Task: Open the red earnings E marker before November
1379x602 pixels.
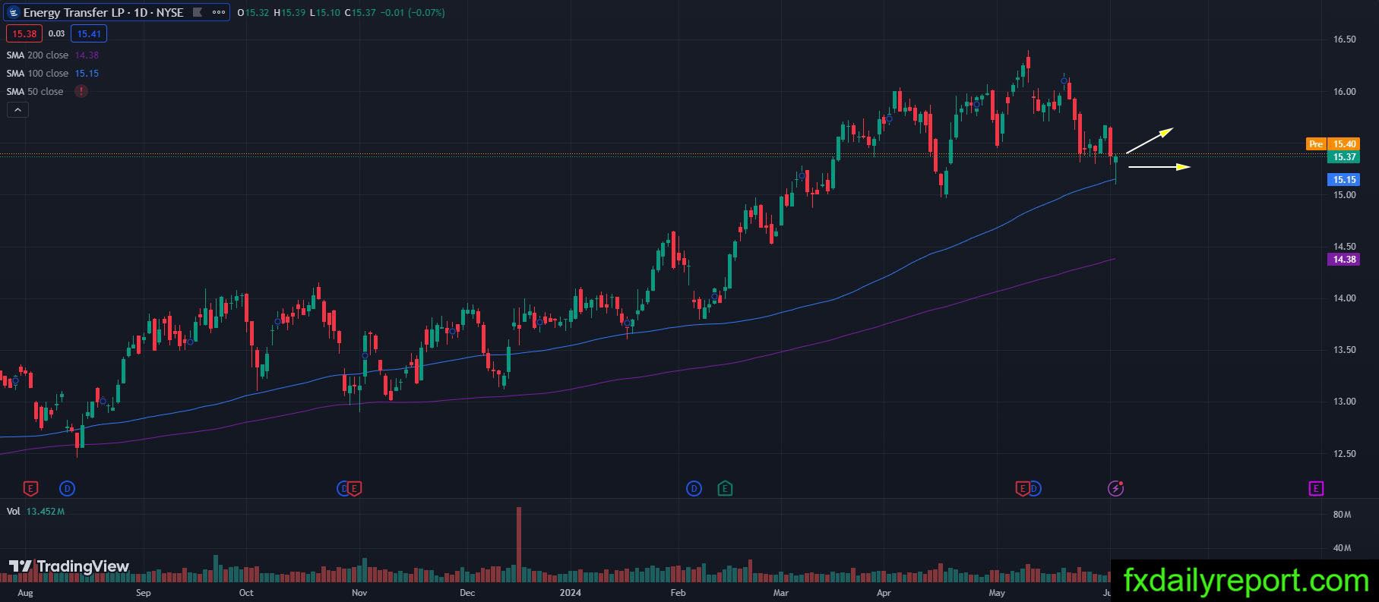Action: 355,488
